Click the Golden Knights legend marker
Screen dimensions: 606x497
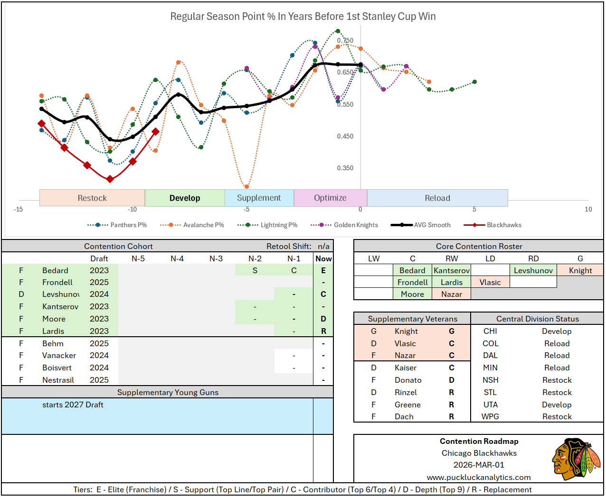[x=322, y=225]
